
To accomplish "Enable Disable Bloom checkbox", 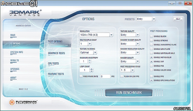I will (151, 36).
